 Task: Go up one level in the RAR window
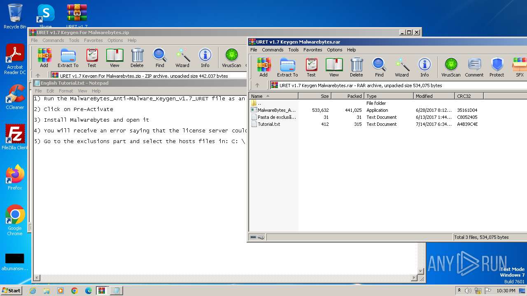(257, 86)
